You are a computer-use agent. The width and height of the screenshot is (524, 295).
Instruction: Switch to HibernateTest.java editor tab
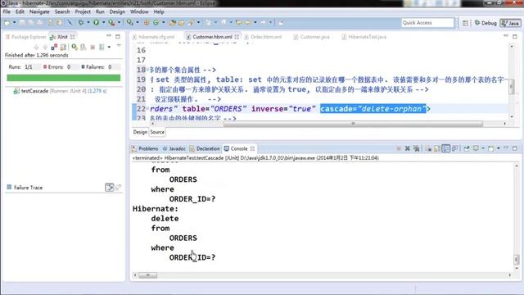point(364,37)
